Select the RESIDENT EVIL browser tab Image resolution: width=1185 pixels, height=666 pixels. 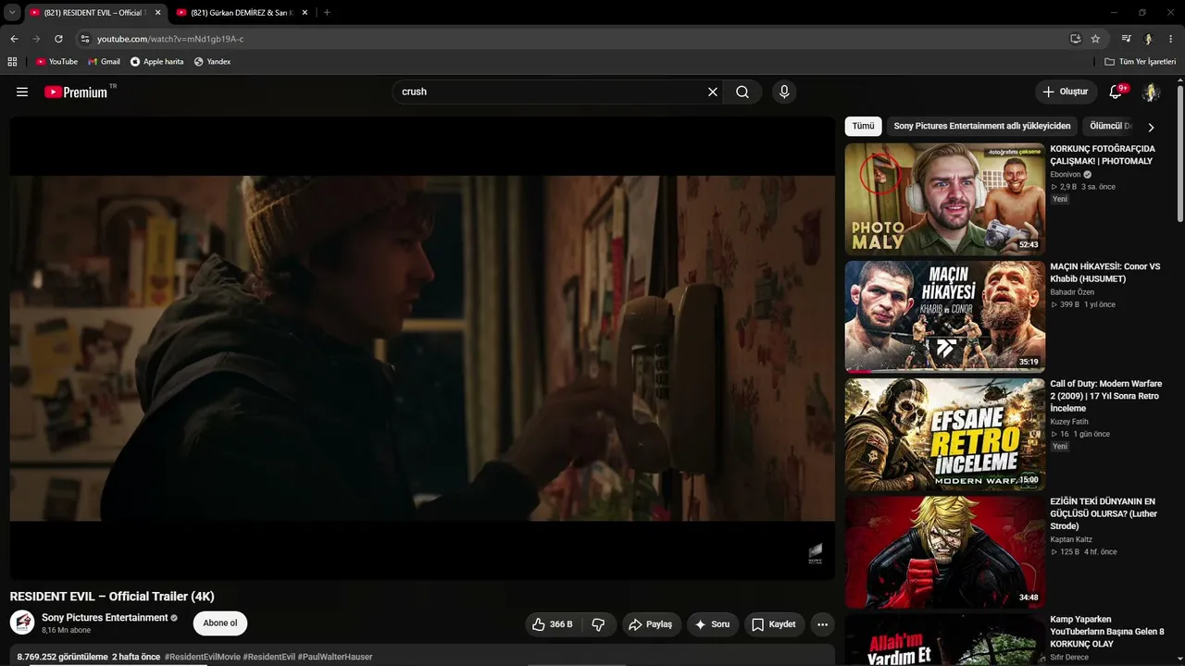(94, 13)
